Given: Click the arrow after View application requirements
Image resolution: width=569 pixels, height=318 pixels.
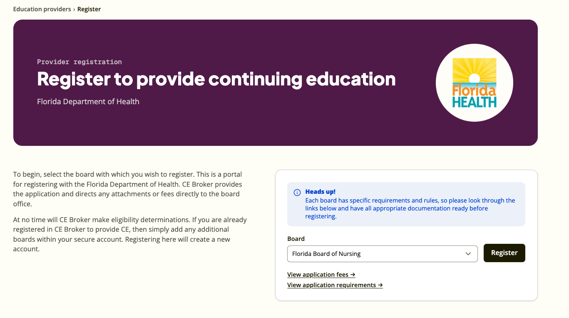Looking at the screenshot, I should (x=380, y=285).
